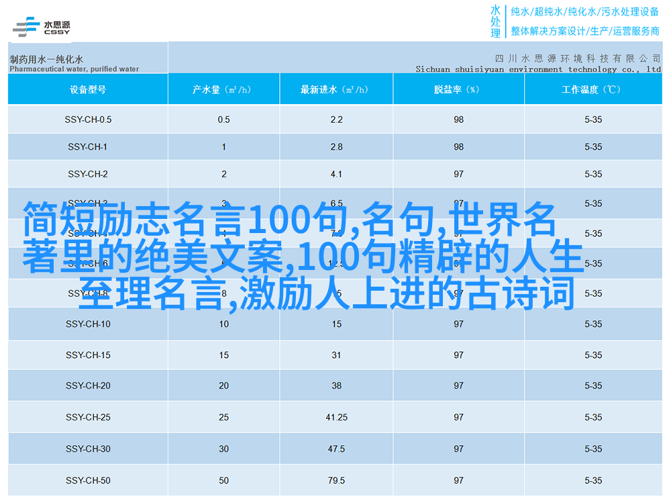Image resolution: width=671 pixels, height=503 pixels.
Task: Select the 设备型号 column header
Action: (88, 89)
